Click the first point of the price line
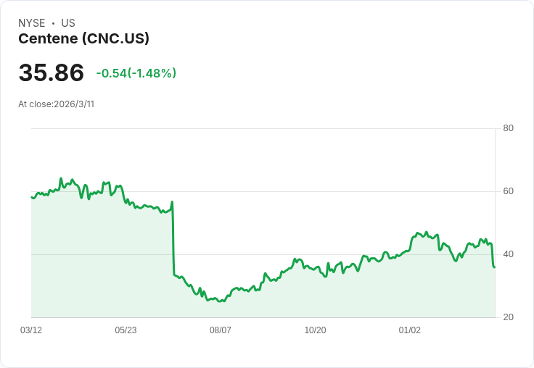534x368 pixels. 32,197
